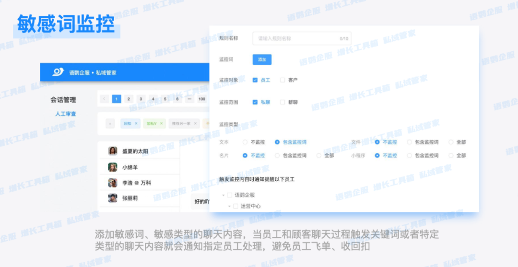This screenshot has width=518, height=267.
Task: Collapse the 运营中心 tree node arrow
Action: pos(229,206)
